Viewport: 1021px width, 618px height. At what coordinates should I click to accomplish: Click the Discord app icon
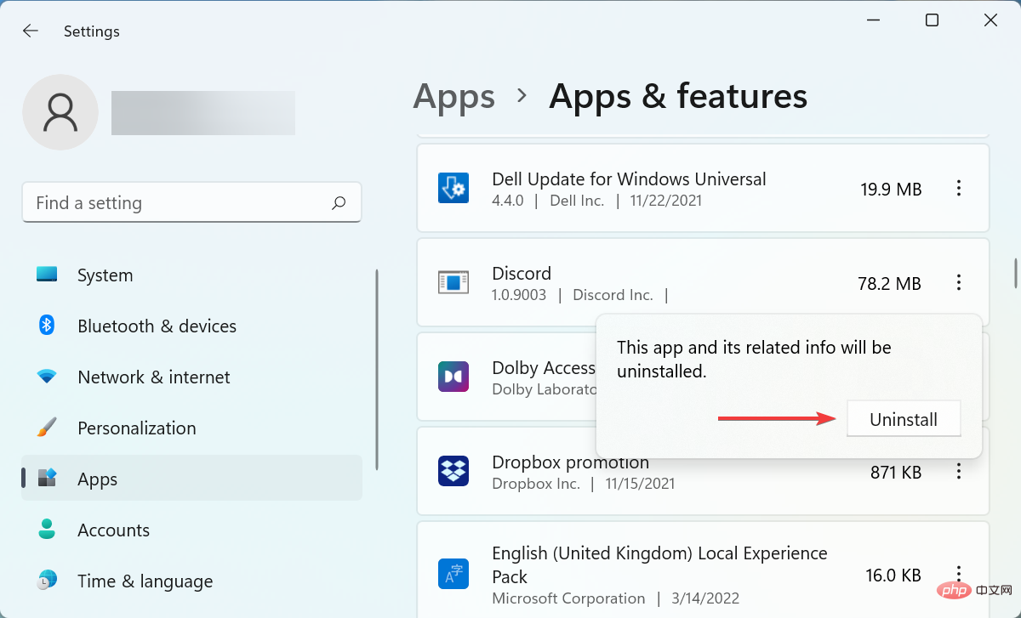point(453,282)
